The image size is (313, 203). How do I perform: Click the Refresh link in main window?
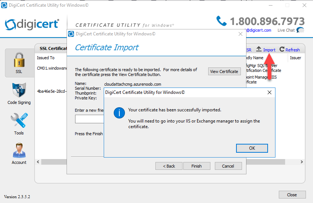coord(293,50)
